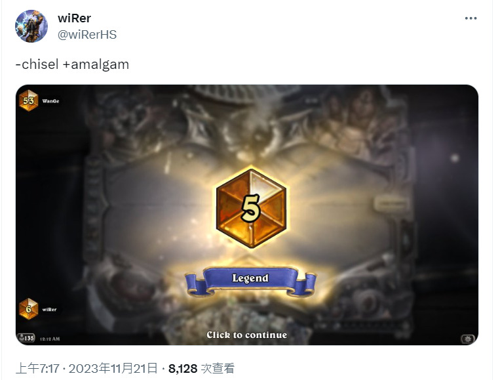This screenshot has width=498, height=380.
Task: Click the rank 53 legend badge
Action: (x=28, y=101)
